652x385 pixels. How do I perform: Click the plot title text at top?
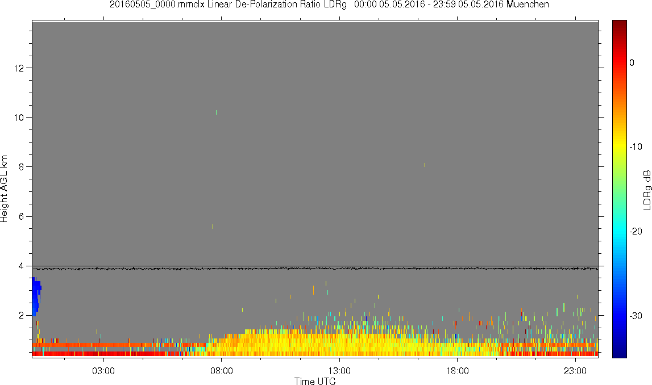pos(329,5)
